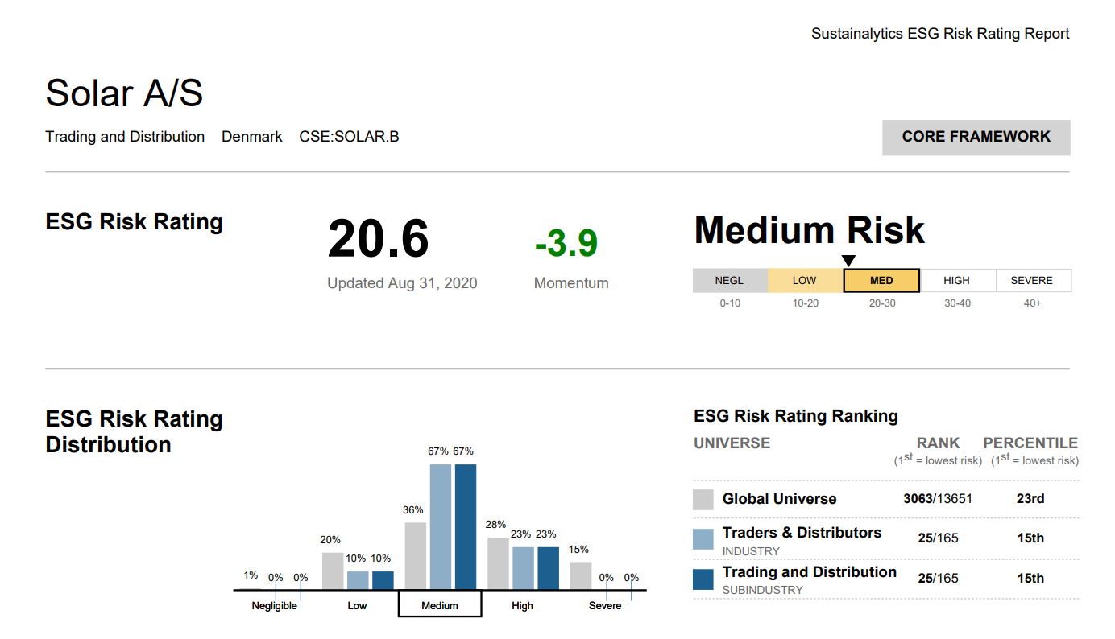Click the 20-30 range label under MED
1115x639 pixels.
[x=881, y=303]
